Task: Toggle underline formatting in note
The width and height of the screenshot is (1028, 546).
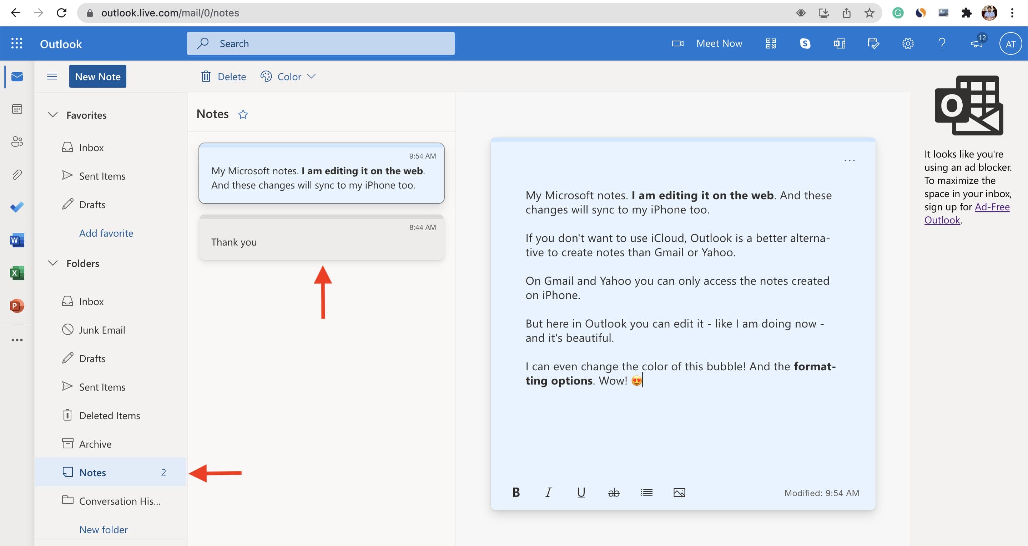Action: pyautogui.click(x=581, y=492)
